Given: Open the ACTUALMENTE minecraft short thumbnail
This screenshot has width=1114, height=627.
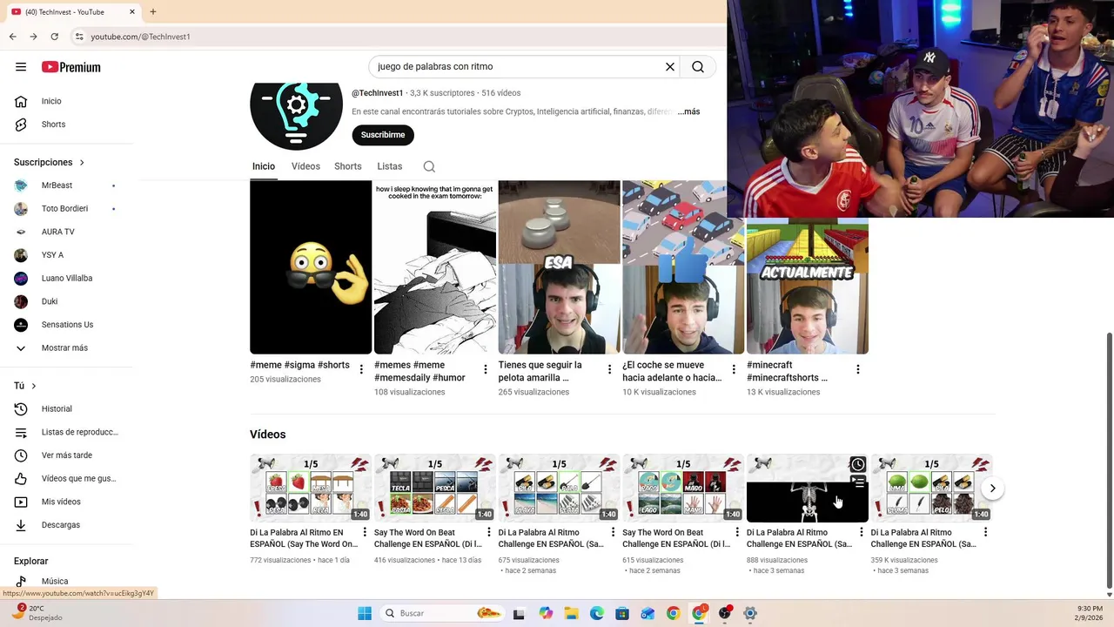Looking at the screenshot, I should 808,286.
